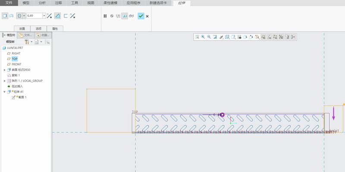Image resolution: width=345 pixels, height=172 pixels.
Task: Expand 阵列 1 / LOCAL_GROUP node
Action: click(5, 81)
